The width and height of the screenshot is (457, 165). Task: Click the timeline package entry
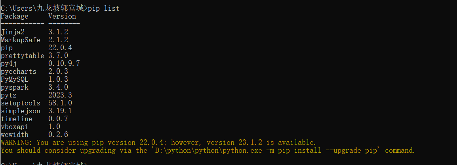(x=17, y=119)
